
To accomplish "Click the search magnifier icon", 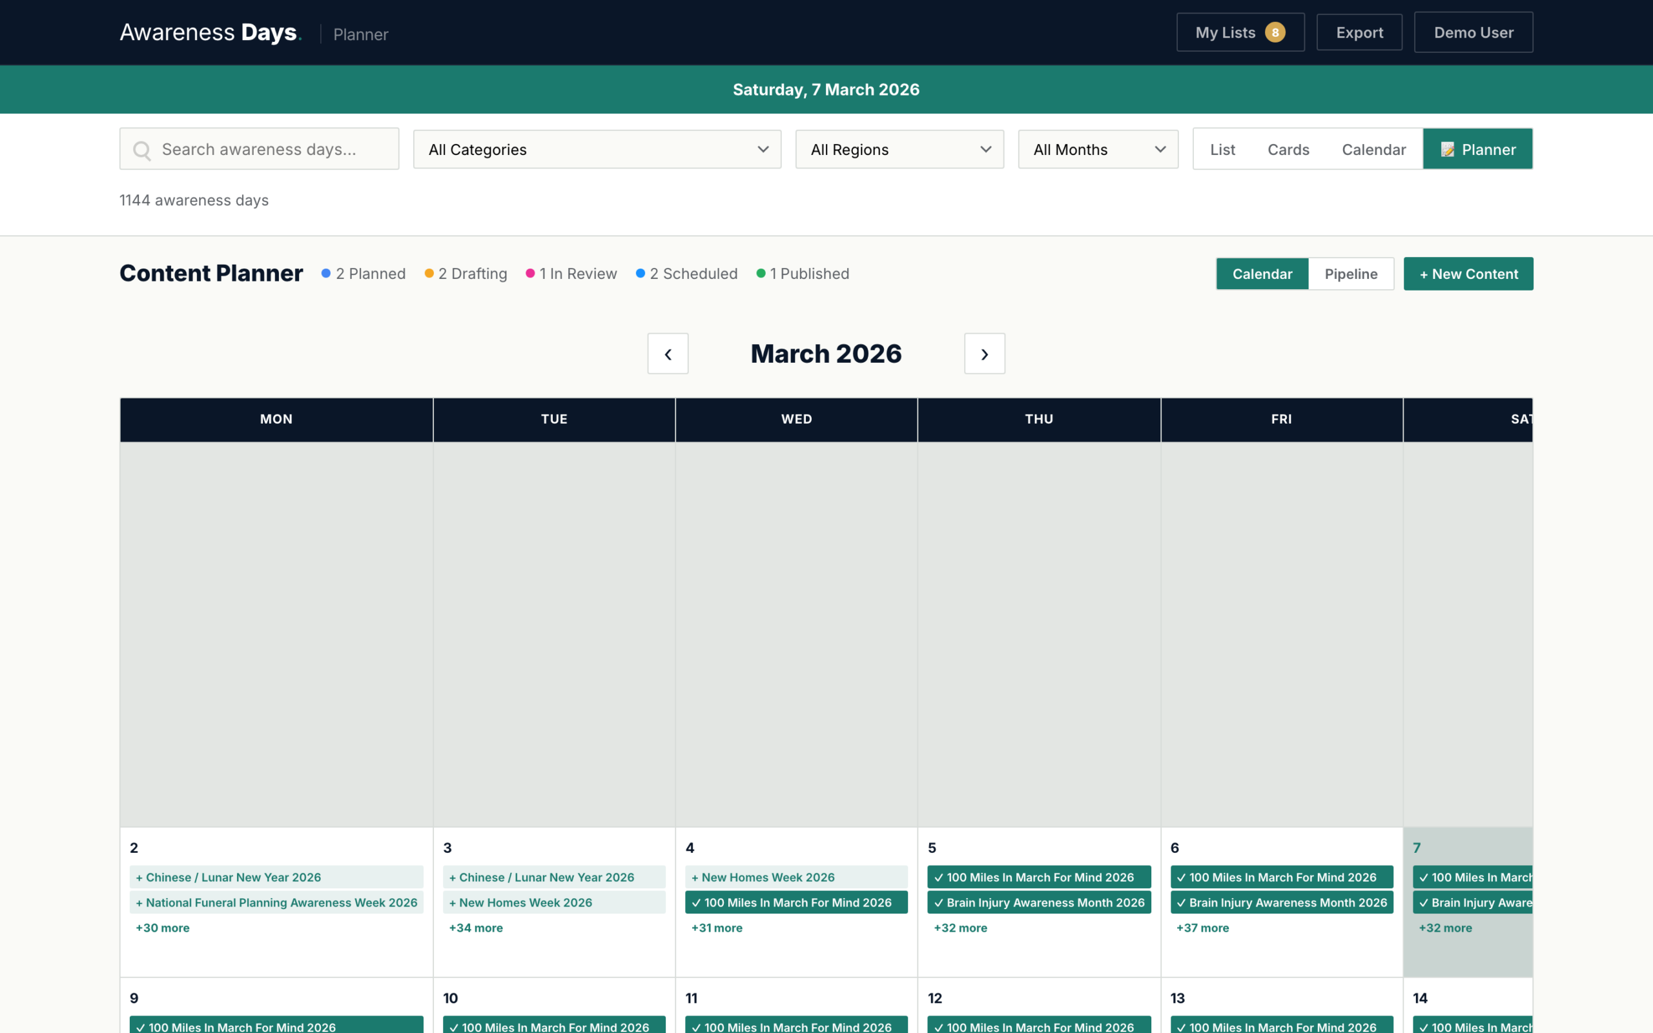I will 143,149.
